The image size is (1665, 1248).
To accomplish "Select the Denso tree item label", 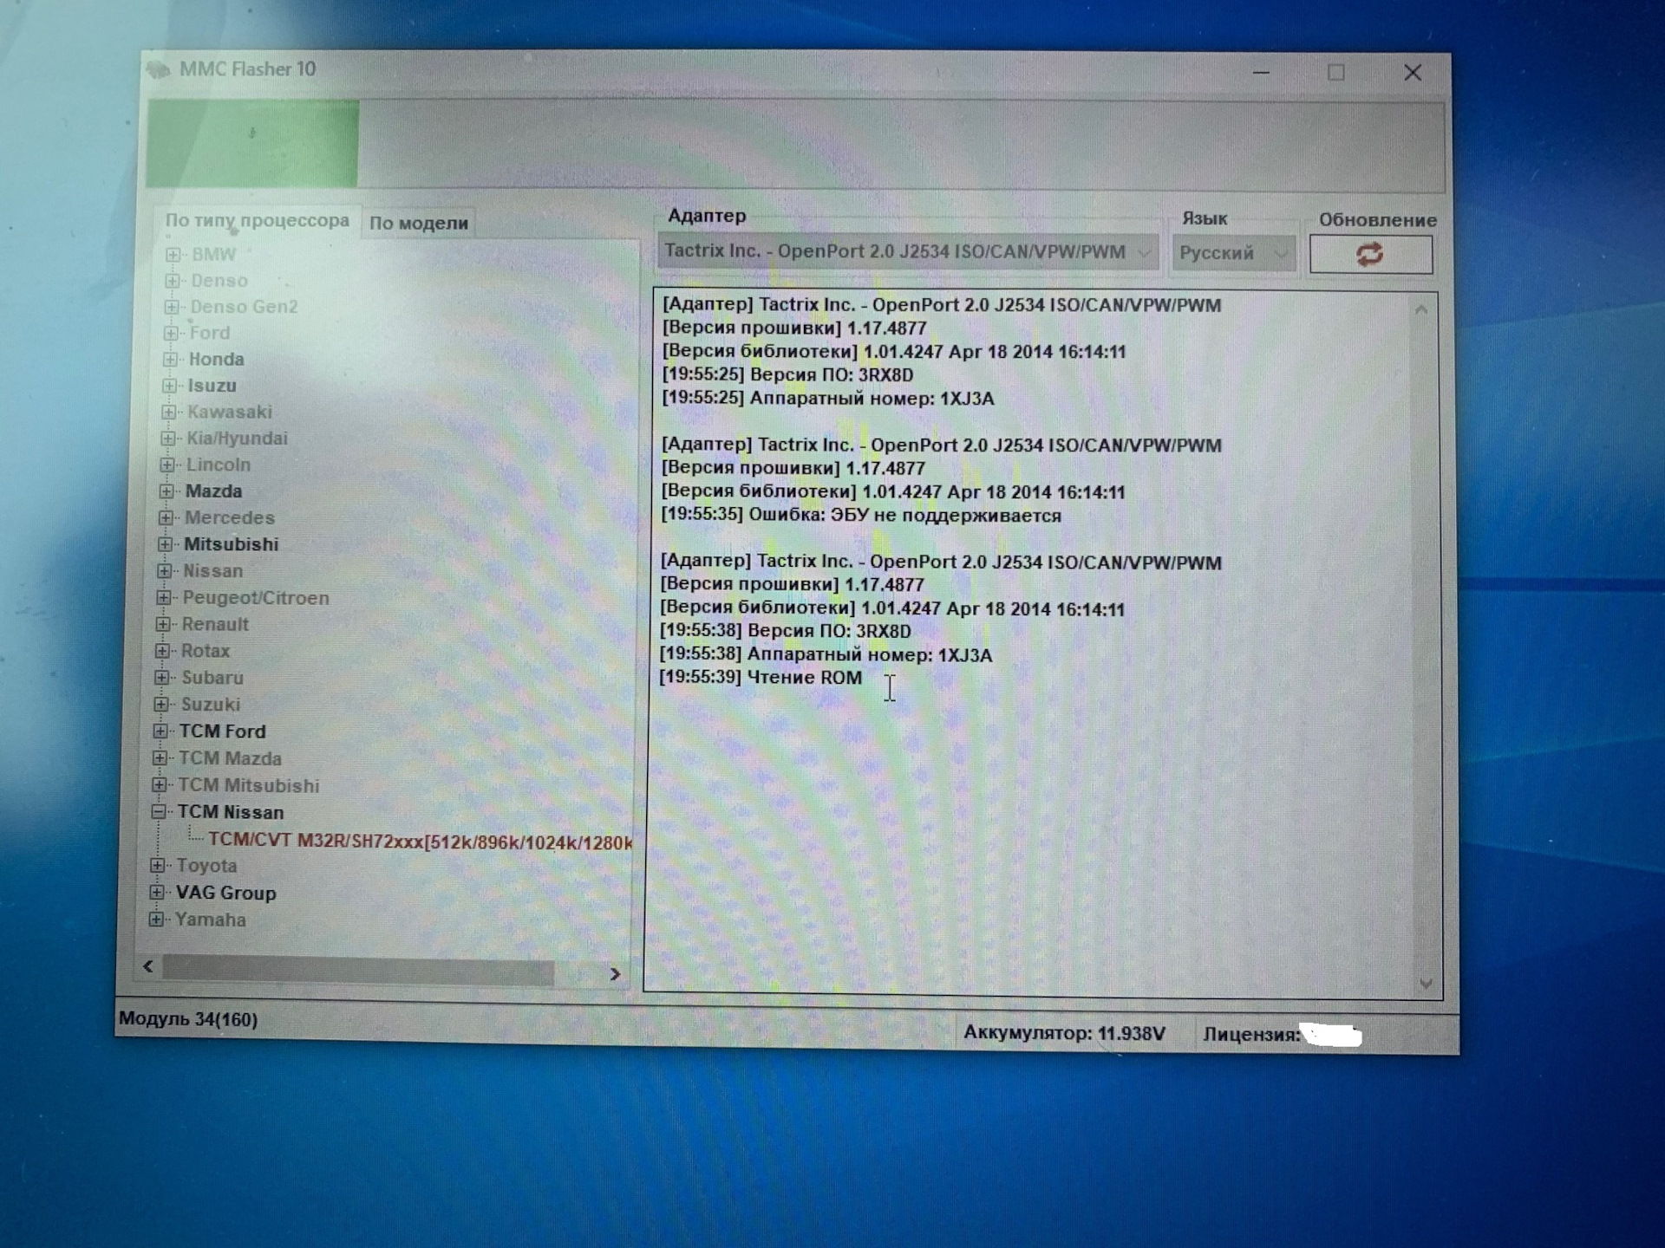I will tap(219, 281).
